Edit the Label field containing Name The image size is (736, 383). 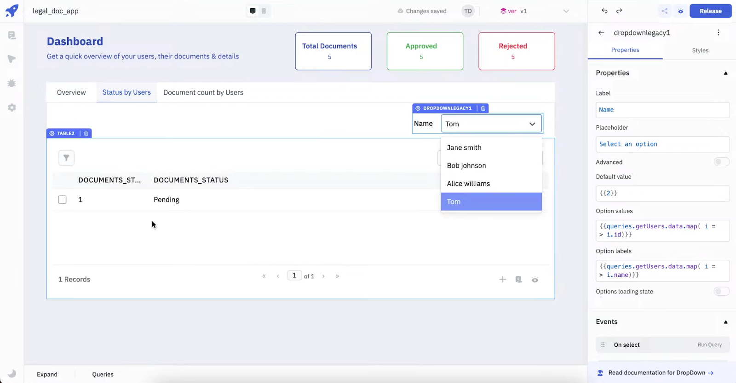click(663, 110)
